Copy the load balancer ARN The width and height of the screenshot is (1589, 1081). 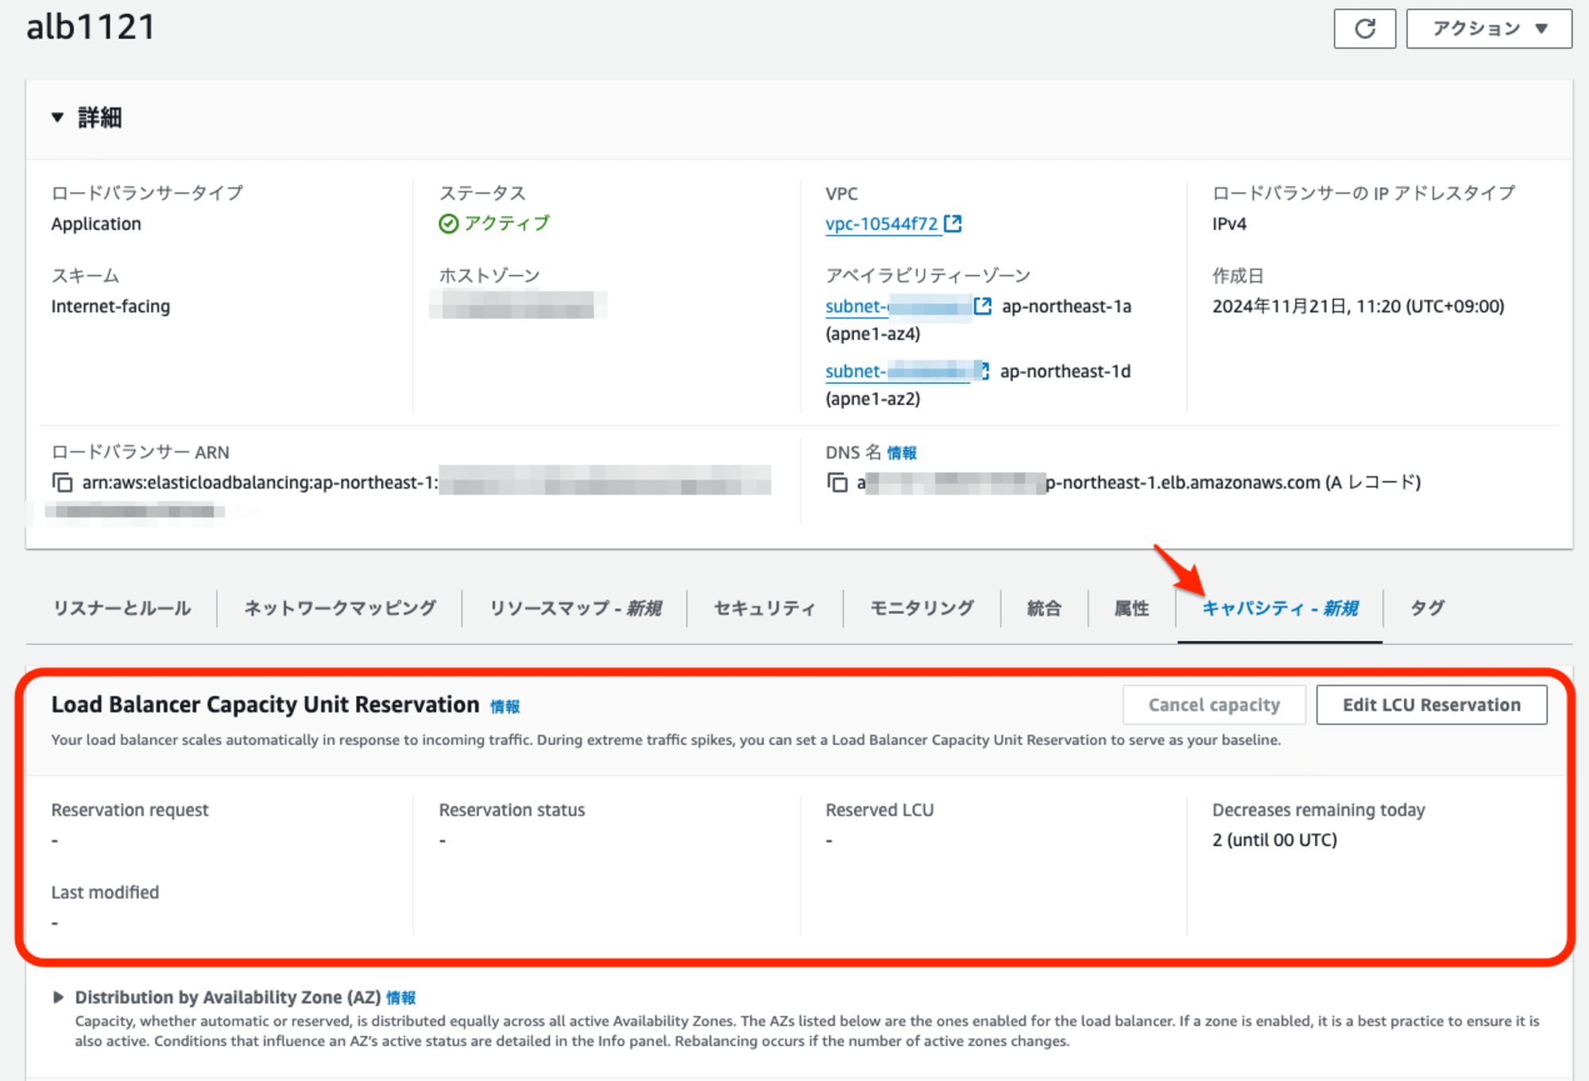(62, 483)
